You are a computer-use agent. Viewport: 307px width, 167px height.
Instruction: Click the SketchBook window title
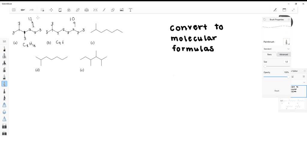pos(7,4)
